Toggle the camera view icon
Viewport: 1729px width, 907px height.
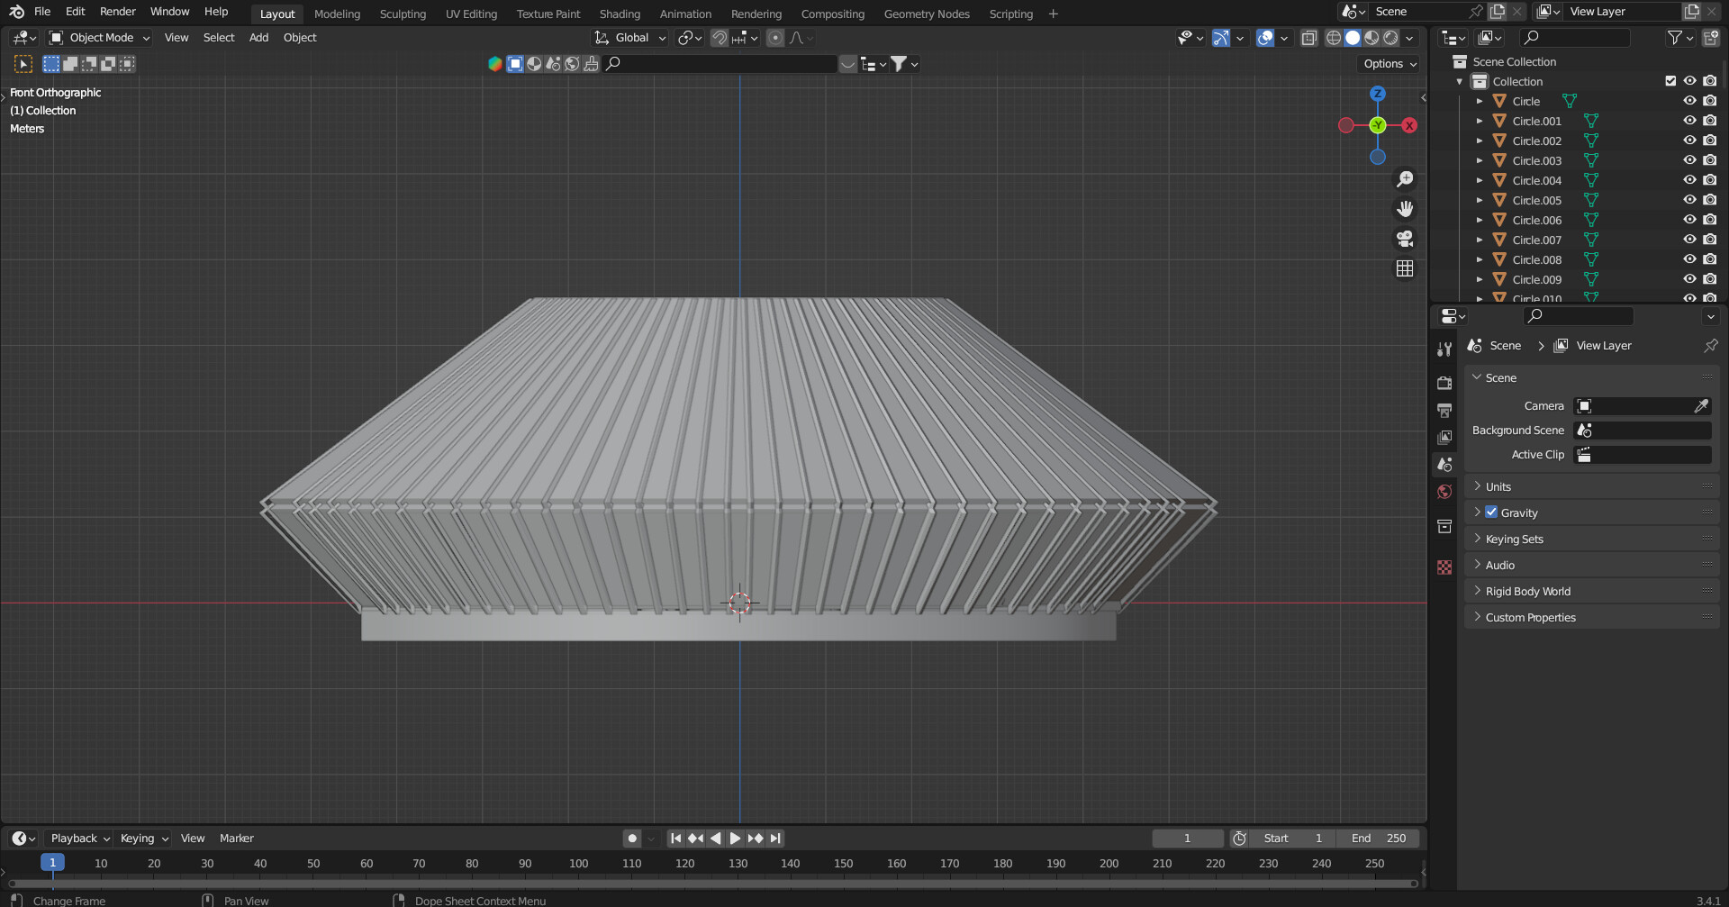1404,239
